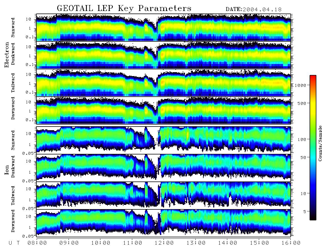
Task: Select the Electron 'Duskward' panel label
Action: coord(13,54)
